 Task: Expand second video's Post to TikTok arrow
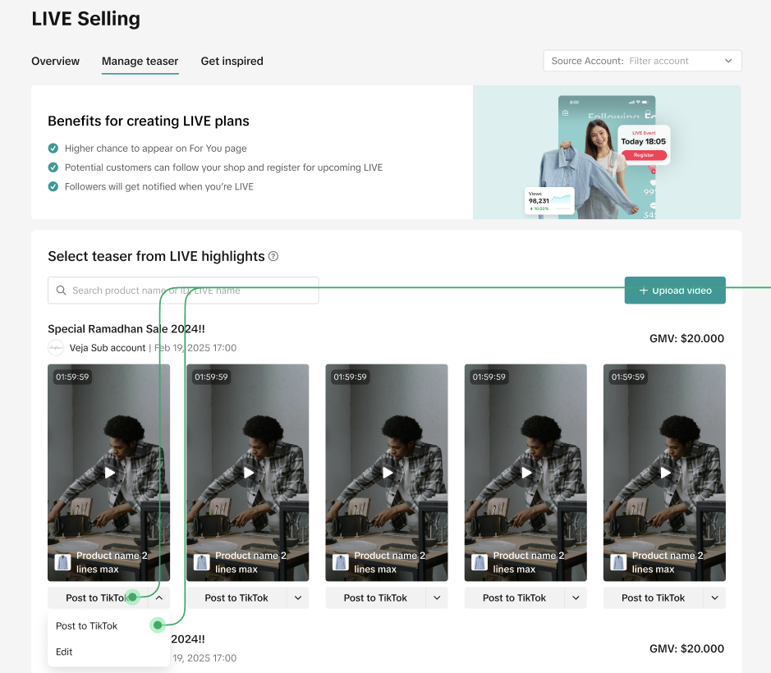tap(298, 598)
